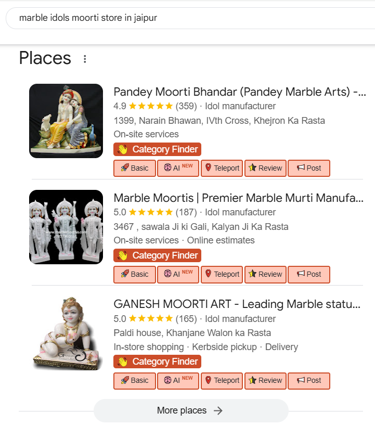Click Basic rocket button for Marble Moortis
This screenshot has height=438, width=375.
click(135, 274)
